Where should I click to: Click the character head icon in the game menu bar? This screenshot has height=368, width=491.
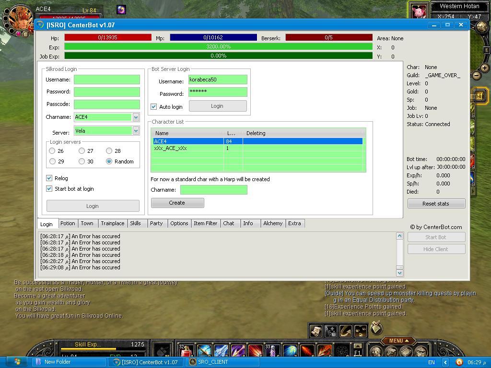click(x=377, y=352)
